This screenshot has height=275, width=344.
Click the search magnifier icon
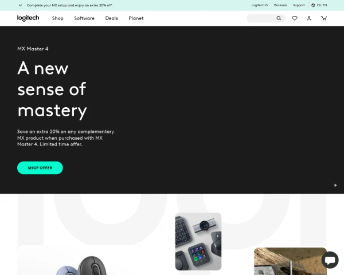point(279,18)
